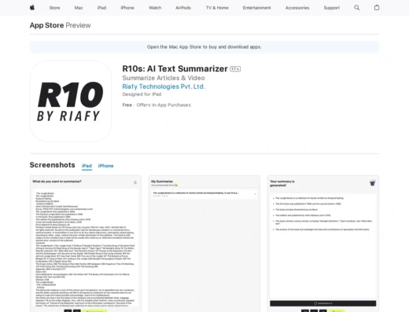The height and width of the screenshot is (312, 409).
Task: Open Riafy Technologies Pvt. Ltd. developer link
Action: point(164,86)
